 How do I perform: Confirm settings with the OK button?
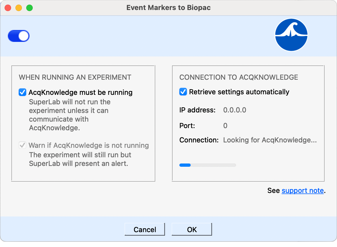[192, 229]
